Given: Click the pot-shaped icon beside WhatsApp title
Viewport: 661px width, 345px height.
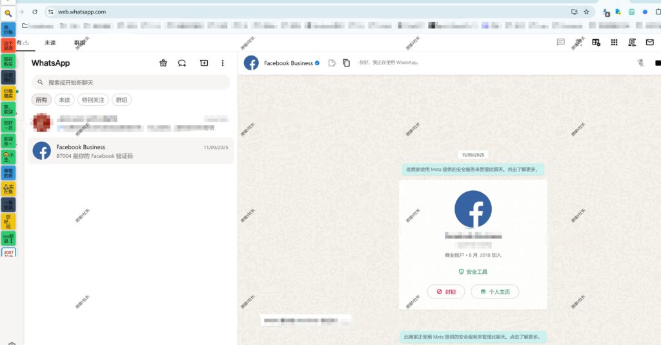Looking at the screenshot, I should tap(163, 63).
